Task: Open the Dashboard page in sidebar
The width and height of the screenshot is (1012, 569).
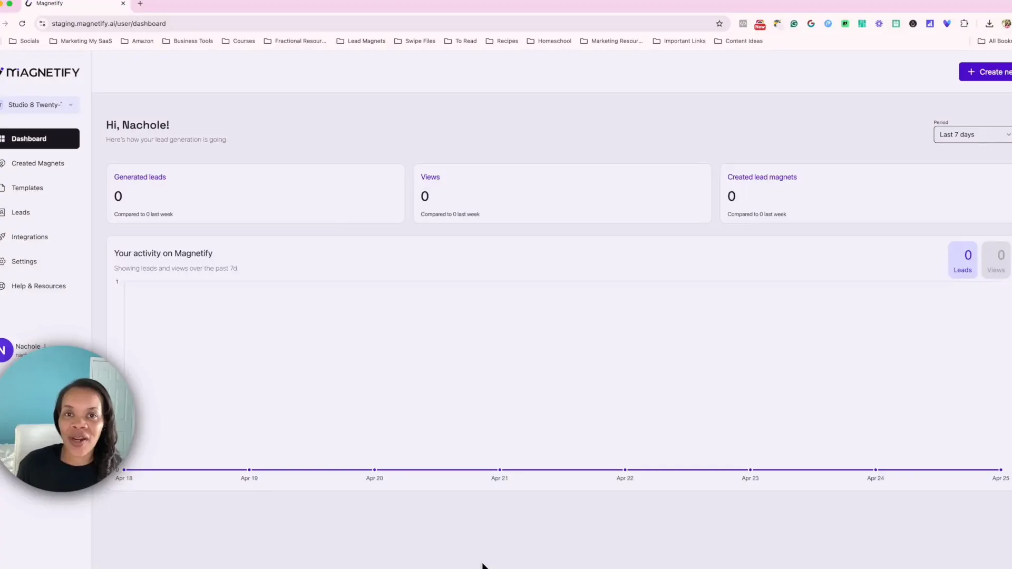Action: pos(40,139)
